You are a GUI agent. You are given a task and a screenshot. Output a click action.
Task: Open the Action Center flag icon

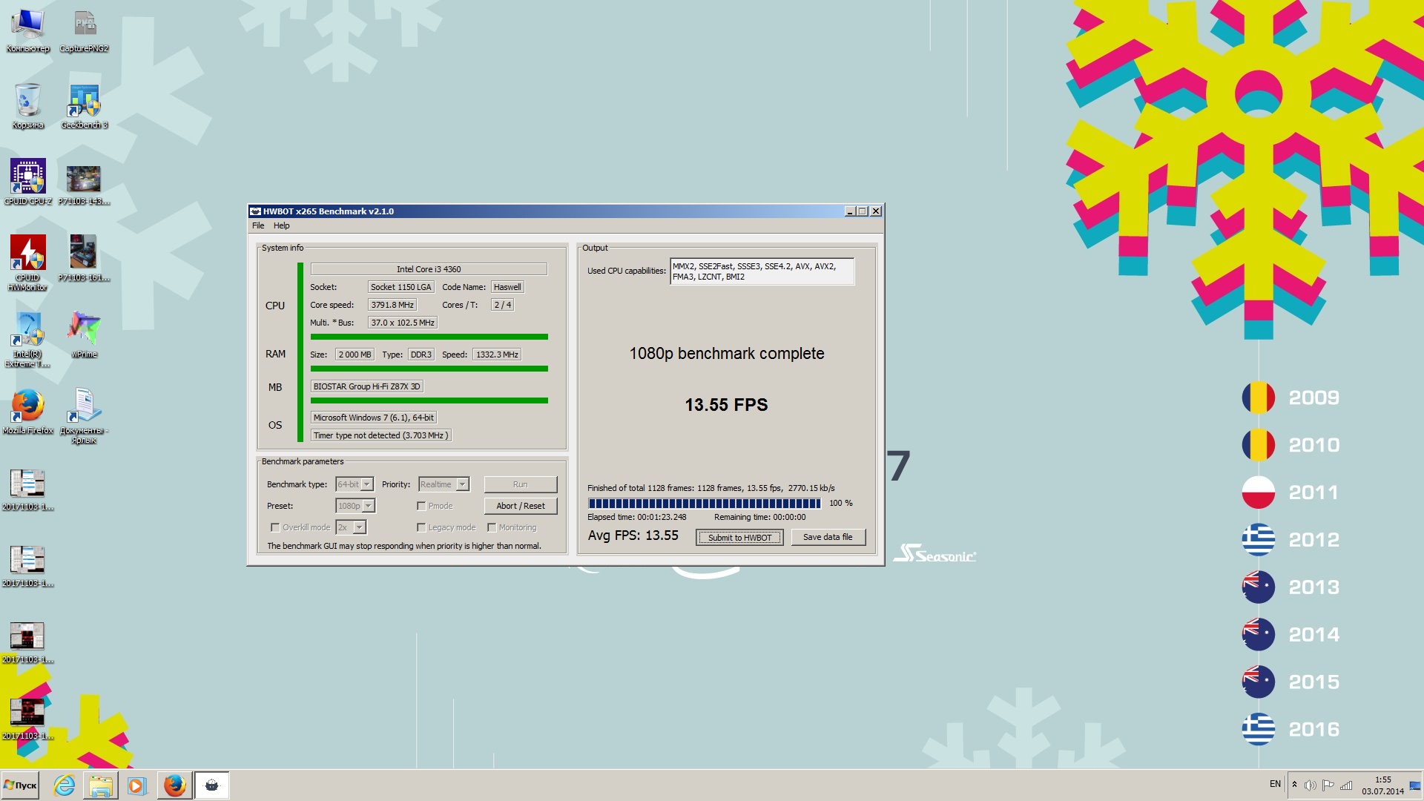(x=1328, y=785)
